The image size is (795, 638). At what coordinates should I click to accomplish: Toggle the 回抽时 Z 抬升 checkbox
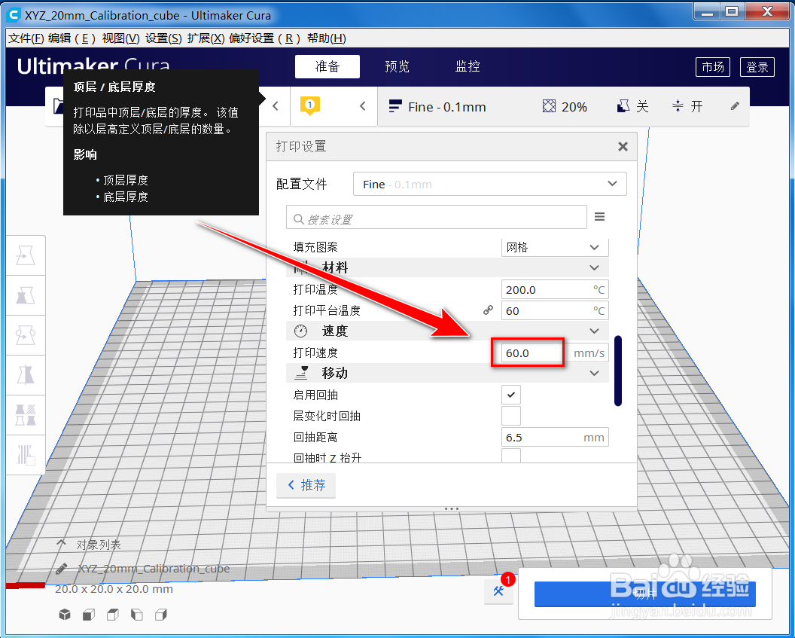[x=511, y=456]
